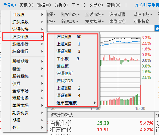Open the 龙虎榜单 dropdown
The image size is (159, 135).
(x=94, y=21)
